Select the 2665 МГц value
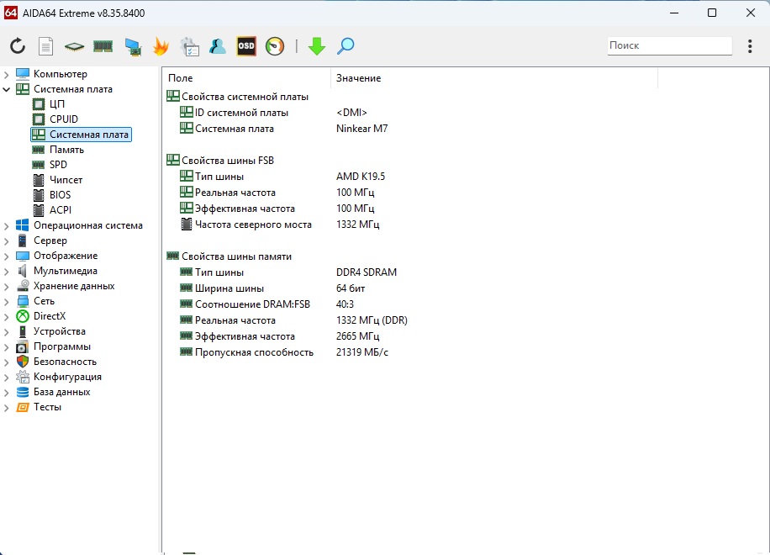 pos(357,336)
